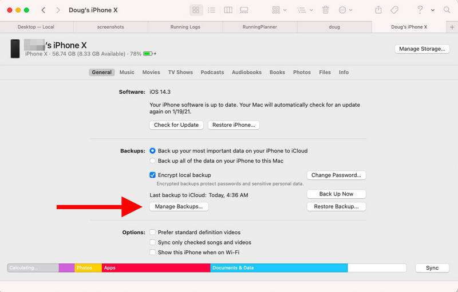Click the iPhone device icon
Screen dimensions: 458x292
(15, 49)
